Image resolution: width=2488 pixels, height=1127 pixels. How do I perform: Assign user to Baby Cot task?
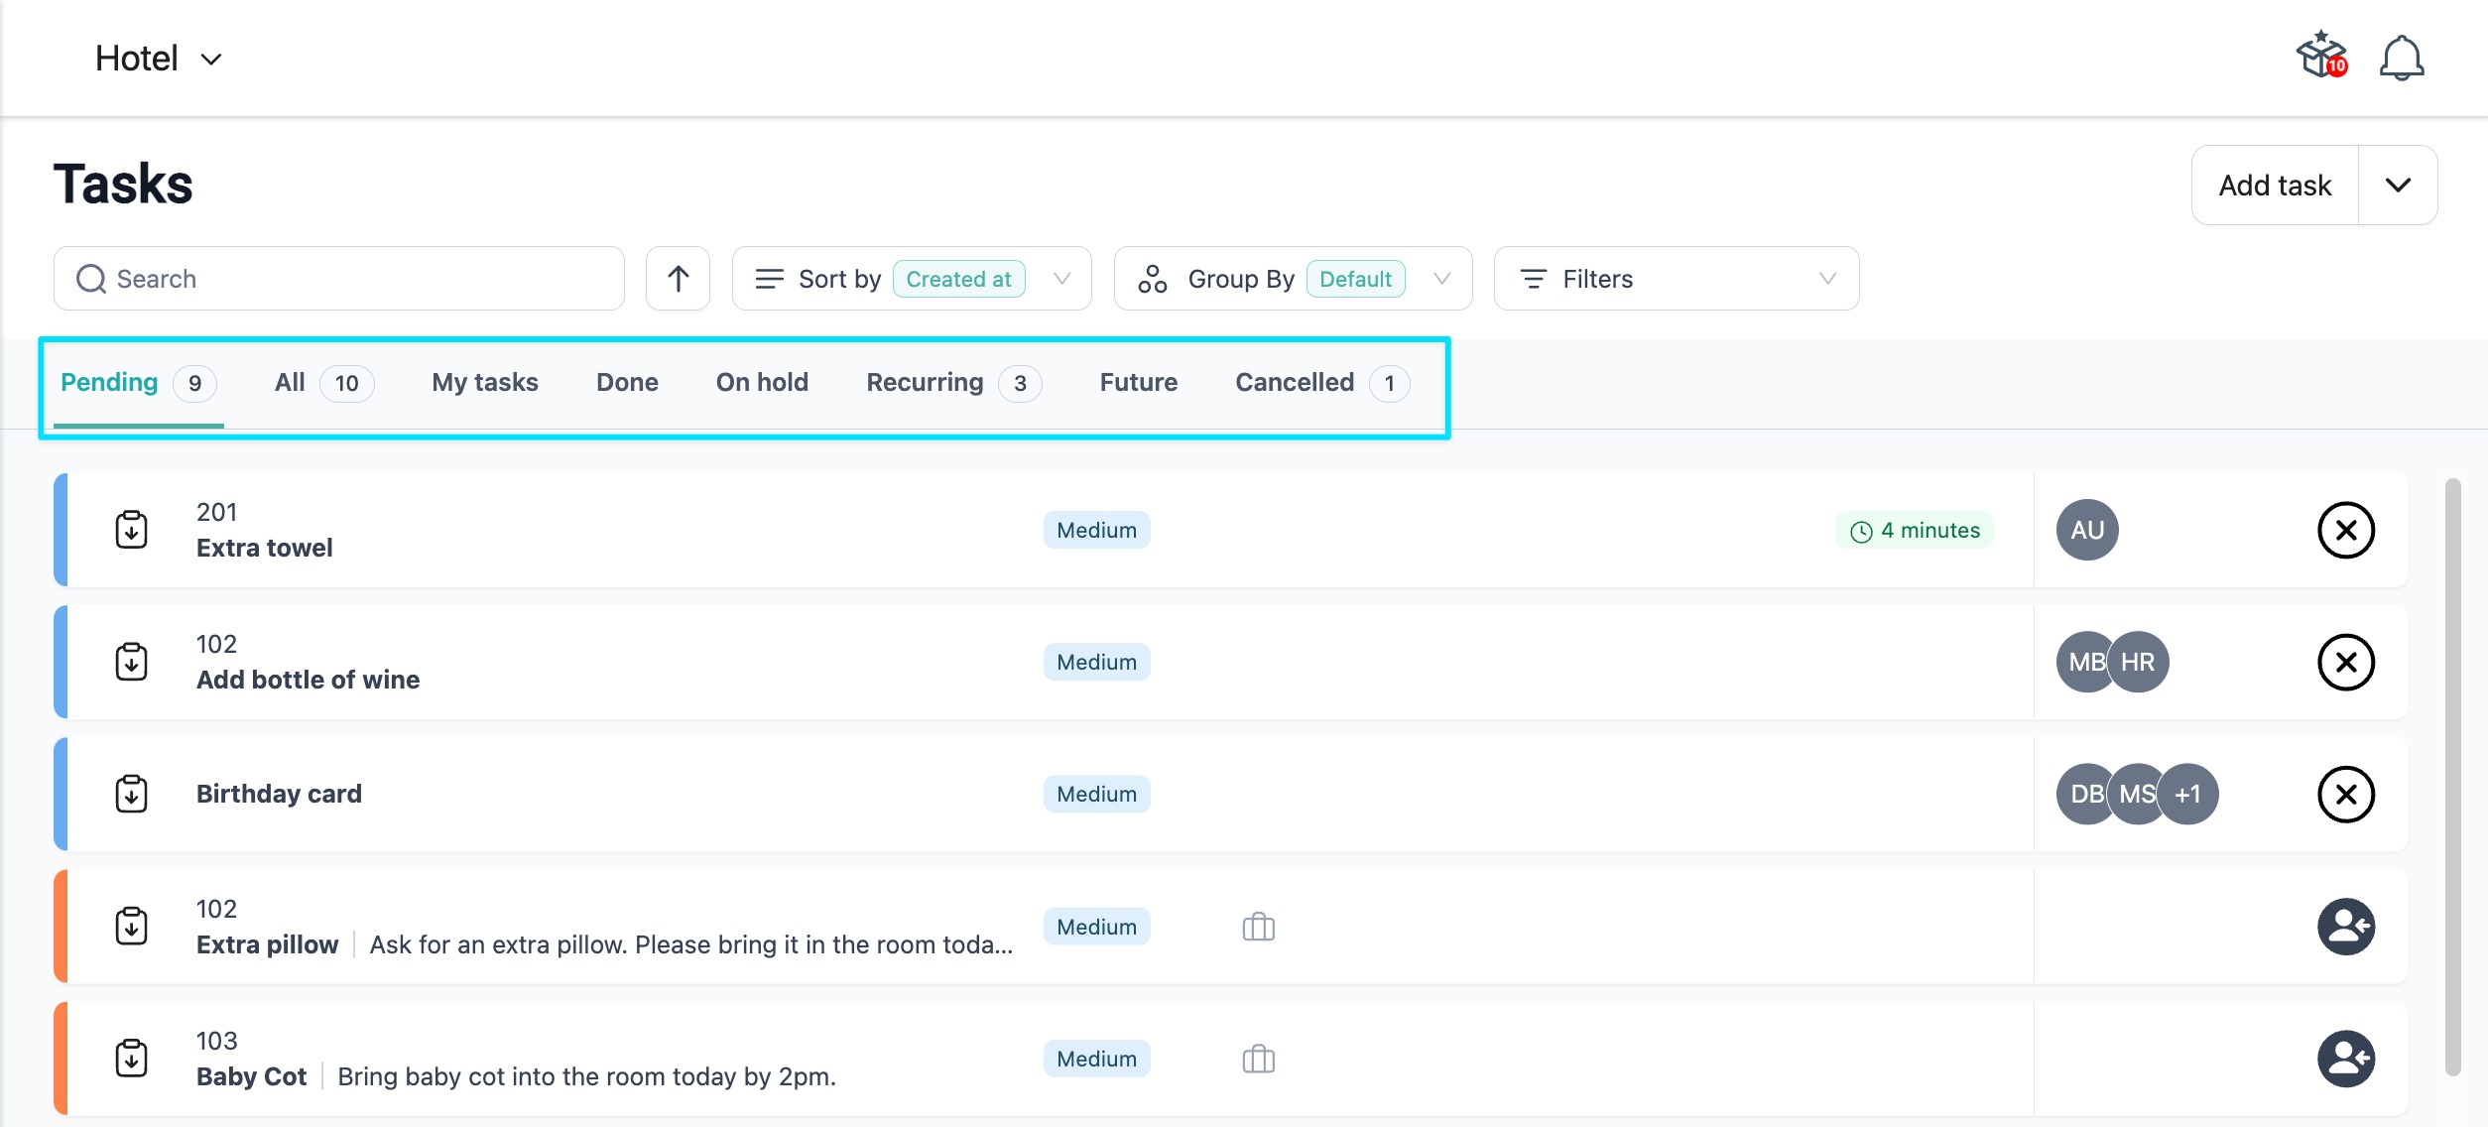2345,1059
